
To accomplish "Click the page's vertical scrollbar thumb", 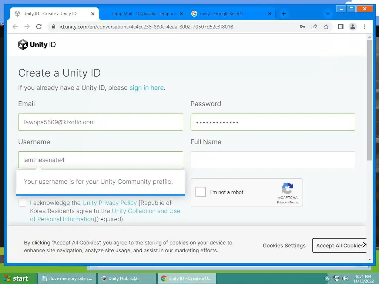I will 369,100.
